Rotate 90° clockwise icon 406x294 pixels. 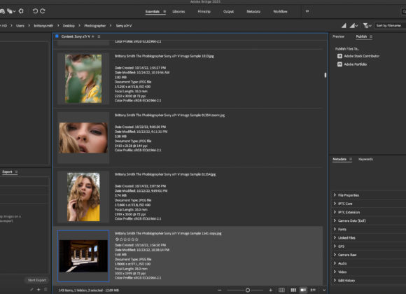coord(43,11)
